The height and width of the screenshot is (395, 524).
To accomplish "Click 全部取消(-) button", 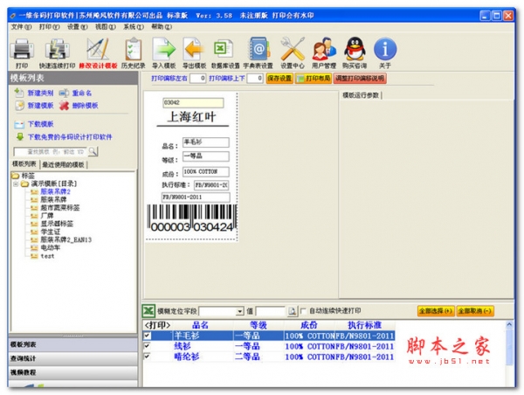I will pos(474,311).
